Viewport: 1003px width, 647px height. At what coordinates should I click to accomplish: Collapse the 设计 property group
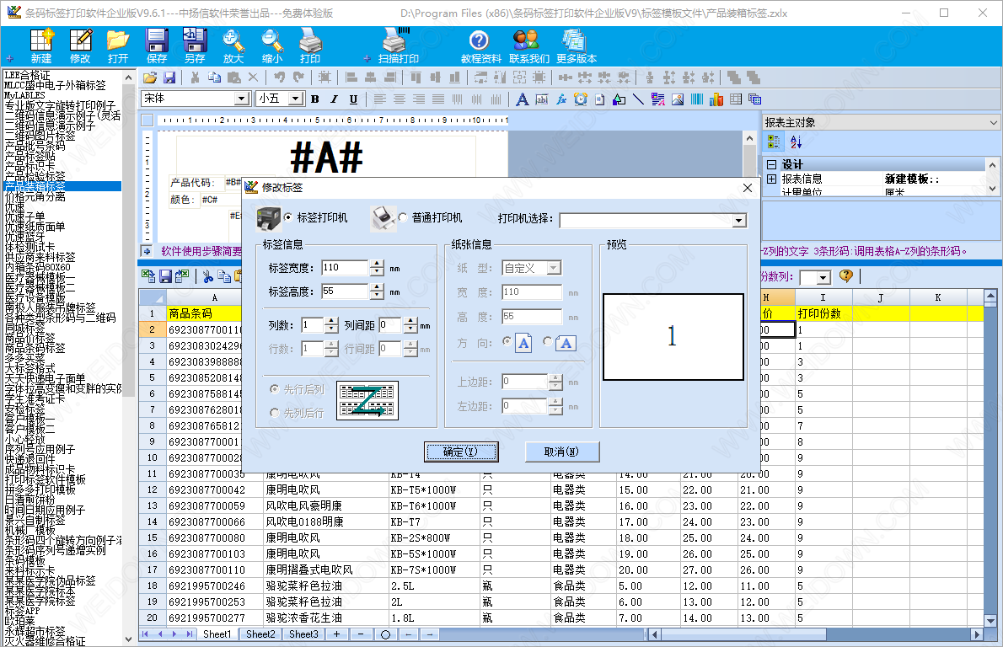pos(771,164)
